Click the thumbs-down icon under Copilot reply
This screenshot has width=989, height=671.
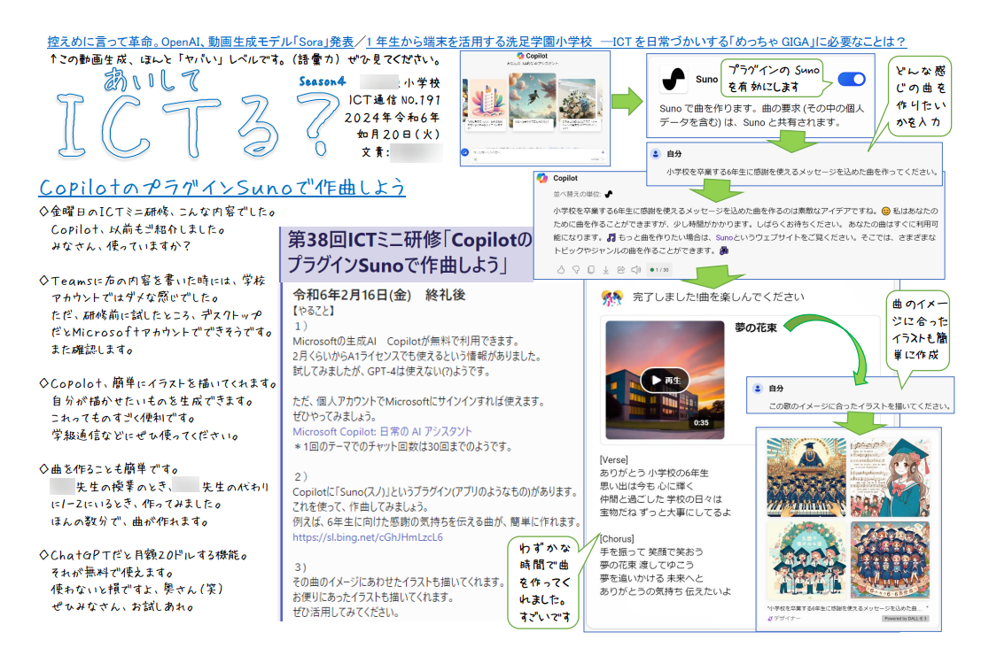pyautogui.click(x=576, y=270)
